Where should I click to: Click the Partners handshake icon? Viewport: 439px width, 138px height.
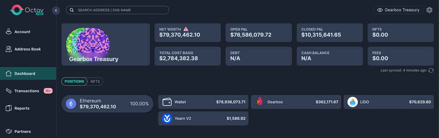click(x=9, y=132)
